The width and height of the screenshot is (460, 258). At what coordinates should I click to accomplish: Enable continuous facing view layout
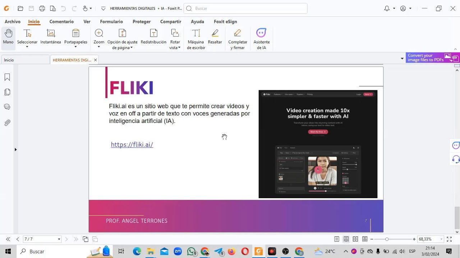(365, 239)
